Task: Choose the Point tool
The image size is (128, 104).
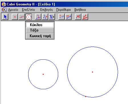Action: click(15, 17)
